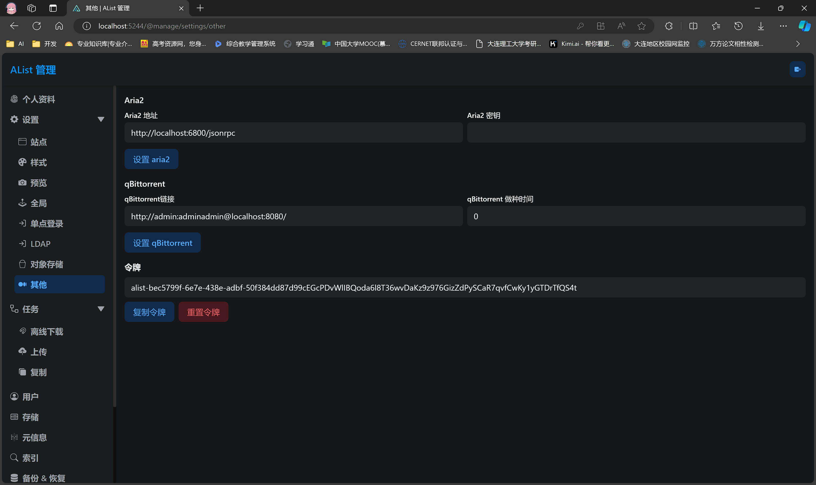Image resolution: width=816 pixels, height=485 pixels.
Task: Click the 令牌 token text field
Action: (465, 288)
